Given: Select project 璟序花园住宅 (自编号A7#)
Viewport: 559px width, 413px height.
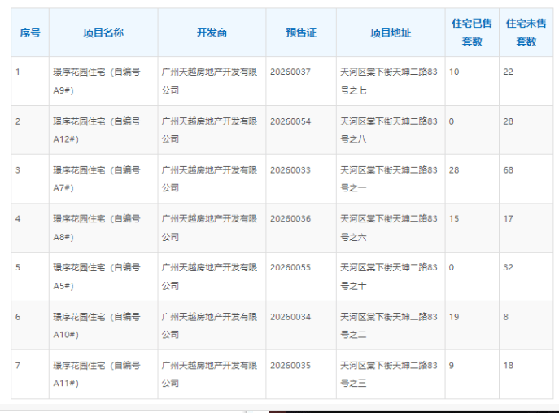Looking at the screenshot, I should pyautogui.click(x=96, y=178).
